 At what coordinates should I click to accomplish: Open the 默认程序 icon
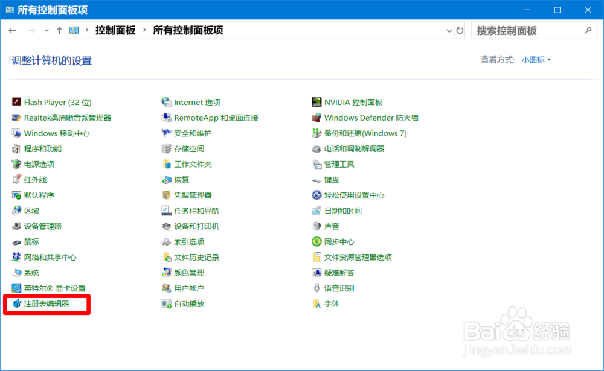pyautogui.click(x=16, y=195)
